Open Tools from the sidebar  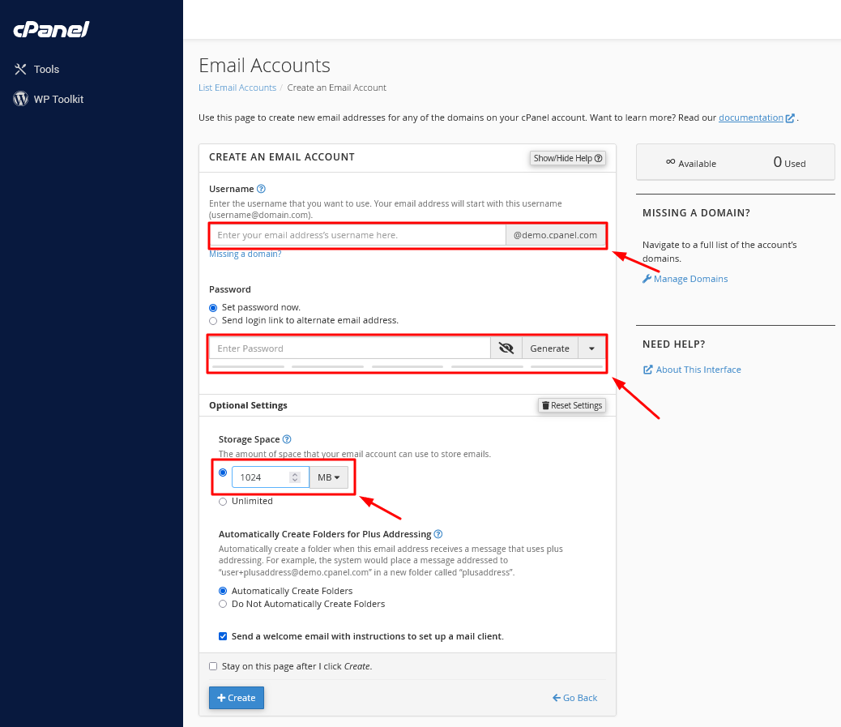click(x=46, y=70)
